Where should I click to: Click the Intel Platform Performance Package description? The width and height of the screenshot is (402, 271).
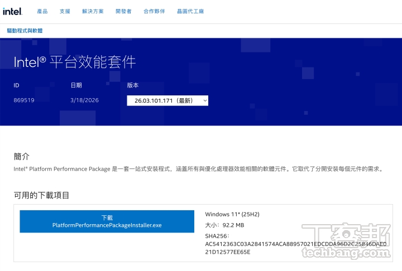point(198,169)
